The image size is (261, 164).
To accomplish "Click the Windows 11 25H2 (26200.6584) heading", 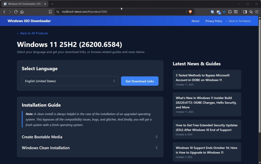I will coord(69,44).
